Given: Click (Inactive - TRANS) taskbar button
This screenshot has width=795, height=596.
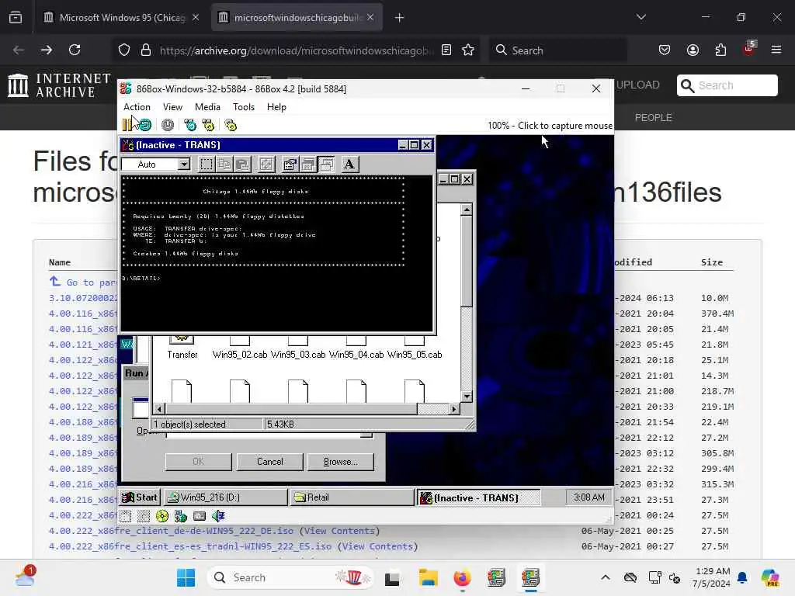Looking at the screenshot, I should pos(478,498).
